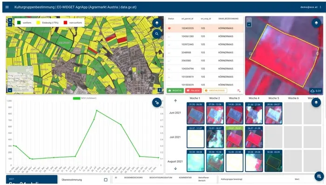Zoom in on the parcel overview map
The height and width of the screenshot is (185, 326).
10,20
